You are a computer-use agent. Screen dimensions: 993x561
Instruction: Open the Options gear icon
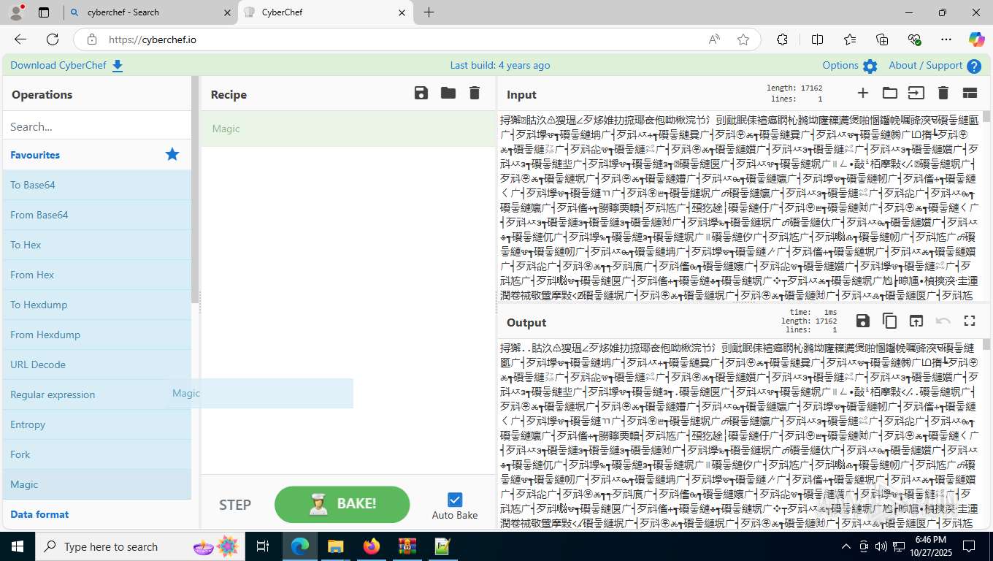(x=870, y=66)
